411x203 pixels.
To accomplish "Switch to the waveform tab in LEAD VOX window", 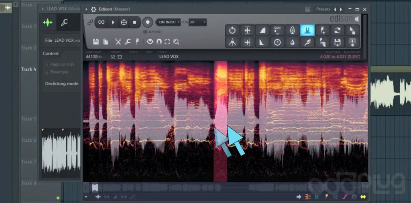I will 48,23.
